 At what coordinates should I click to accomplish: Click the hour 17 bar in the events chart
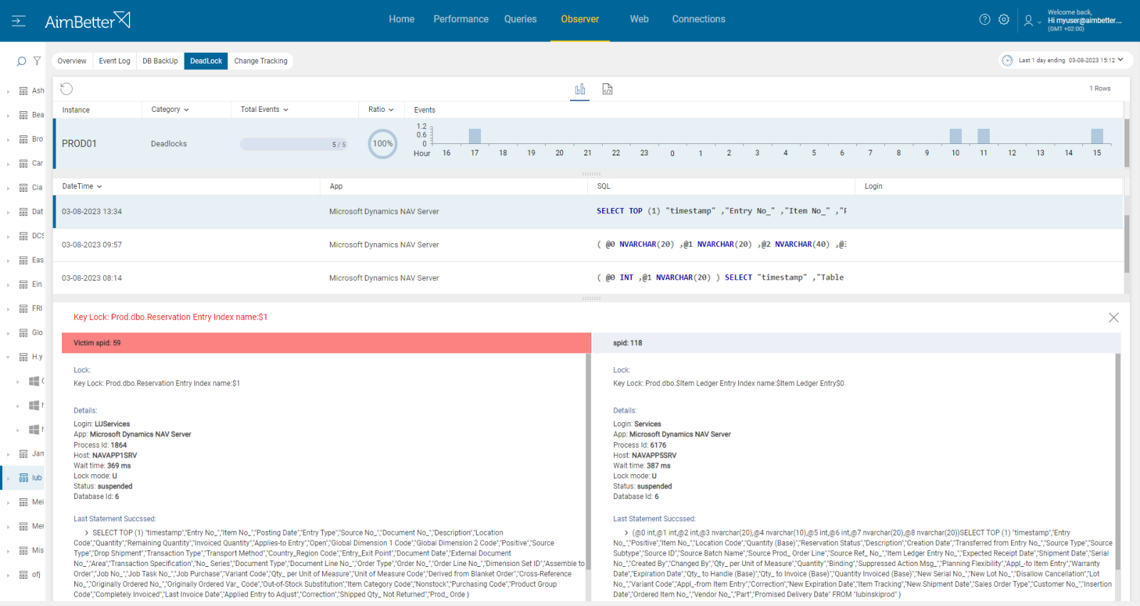point(475,136)
